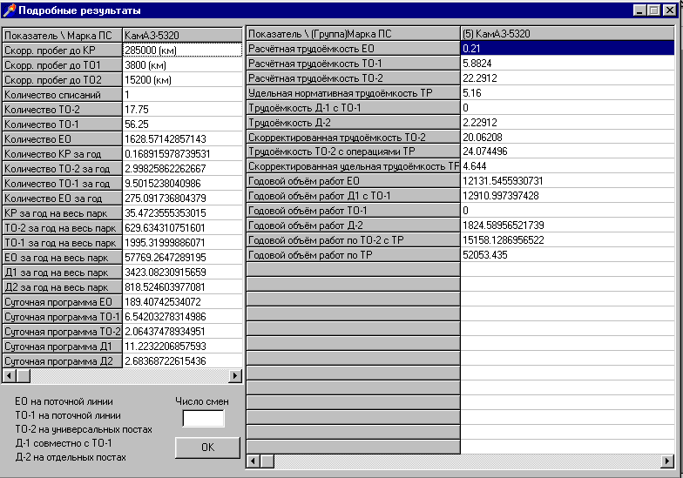Select the cell with value 275.091736804379
The height and width of the screenshot is (478, 683).
[183, 199]
